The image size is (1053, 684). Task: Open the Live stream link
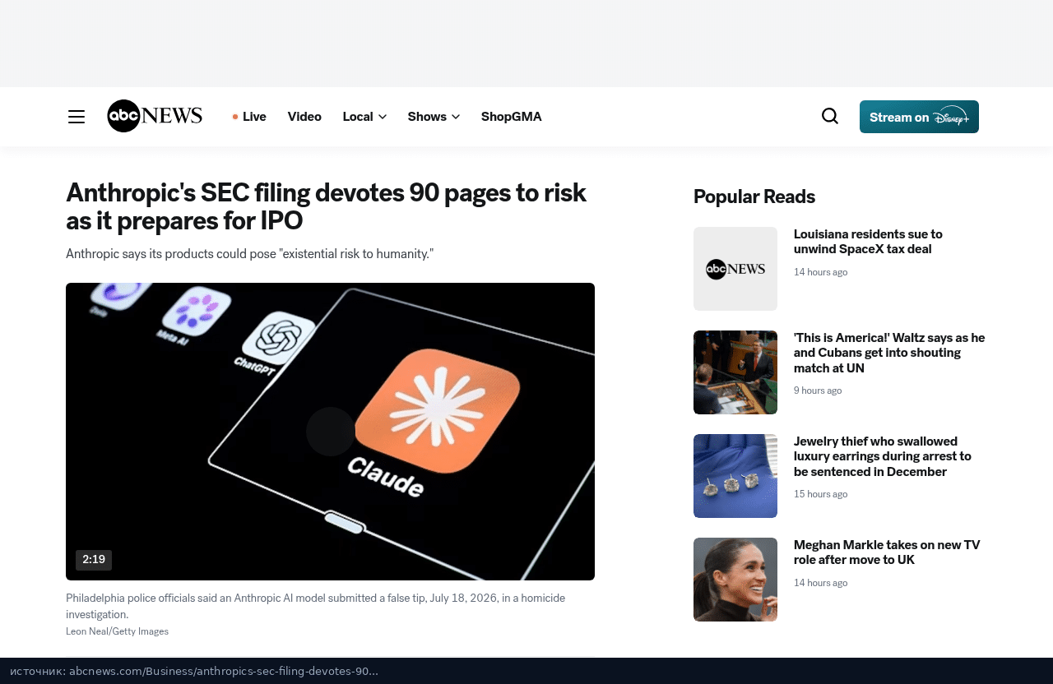click(x=249, y=117)
